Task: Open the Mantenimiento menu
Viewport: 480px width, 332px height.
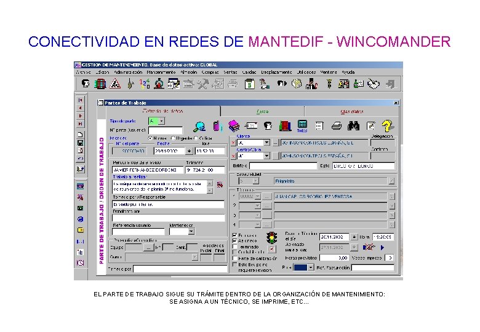Action: [161, 72]
